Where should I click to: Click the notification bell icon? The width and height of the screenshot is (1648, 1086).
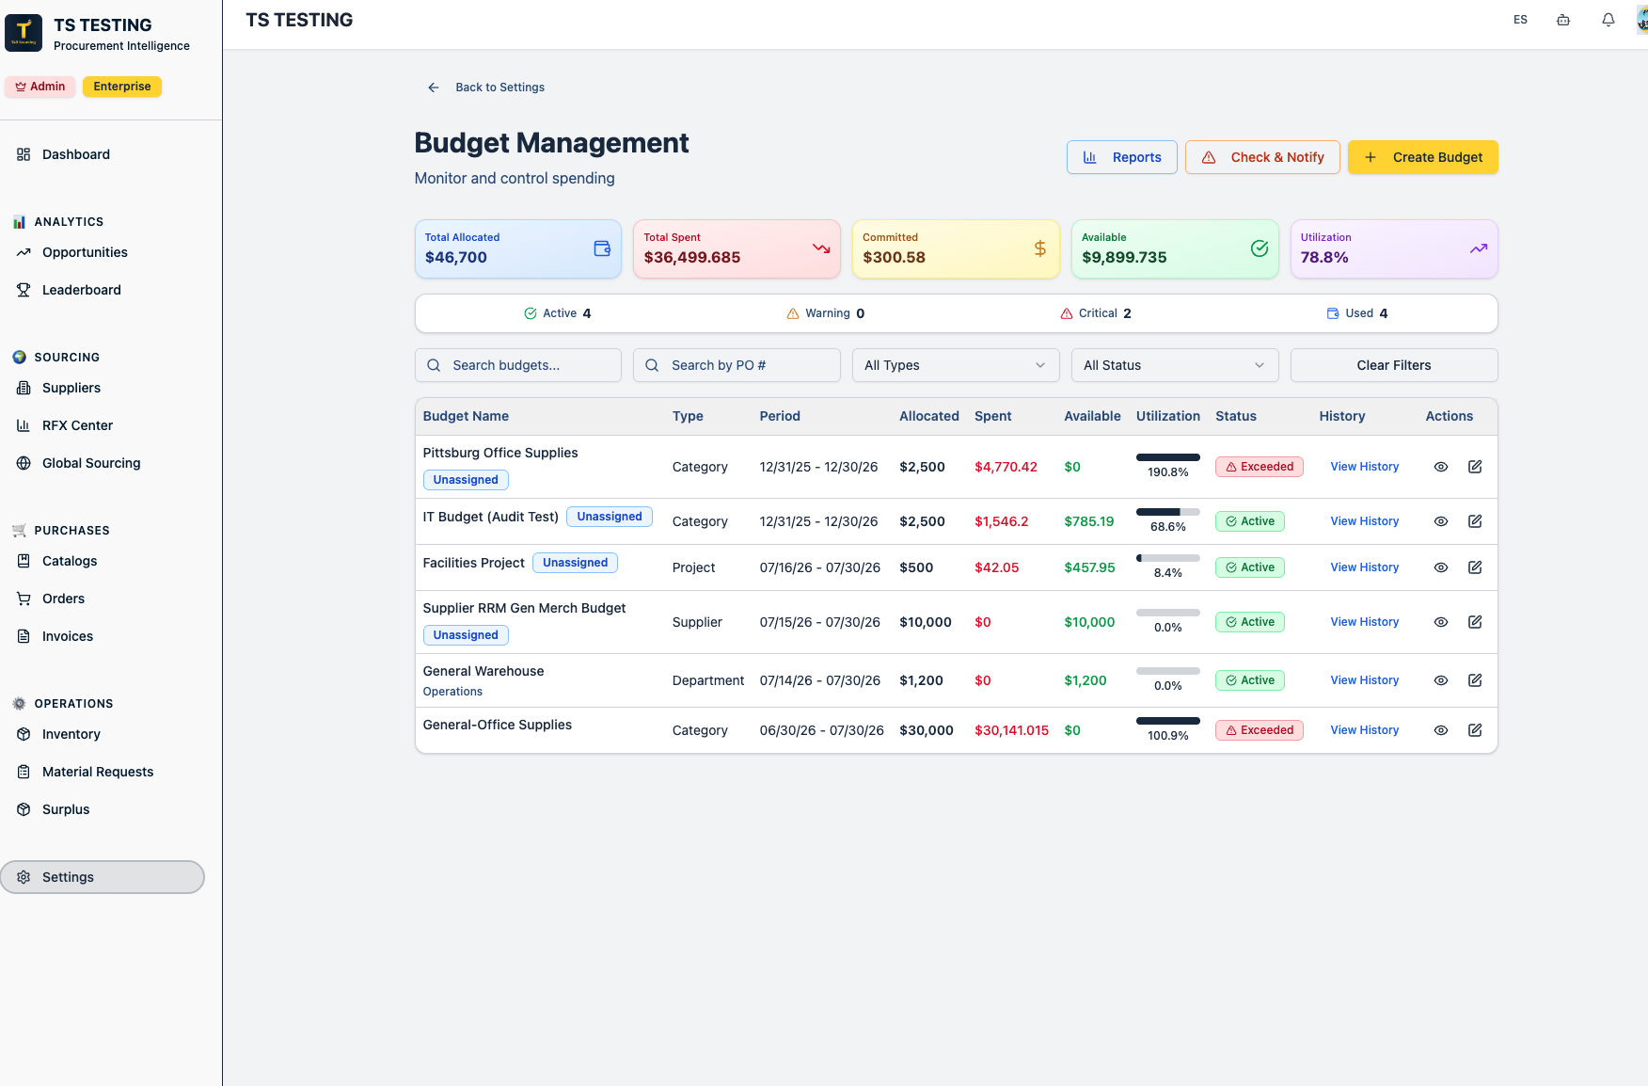(1608, 20)
